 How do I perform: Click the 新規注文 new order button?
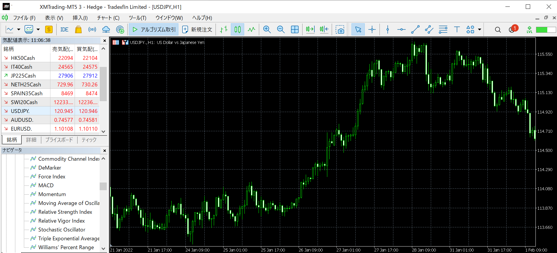coord(197,29)
